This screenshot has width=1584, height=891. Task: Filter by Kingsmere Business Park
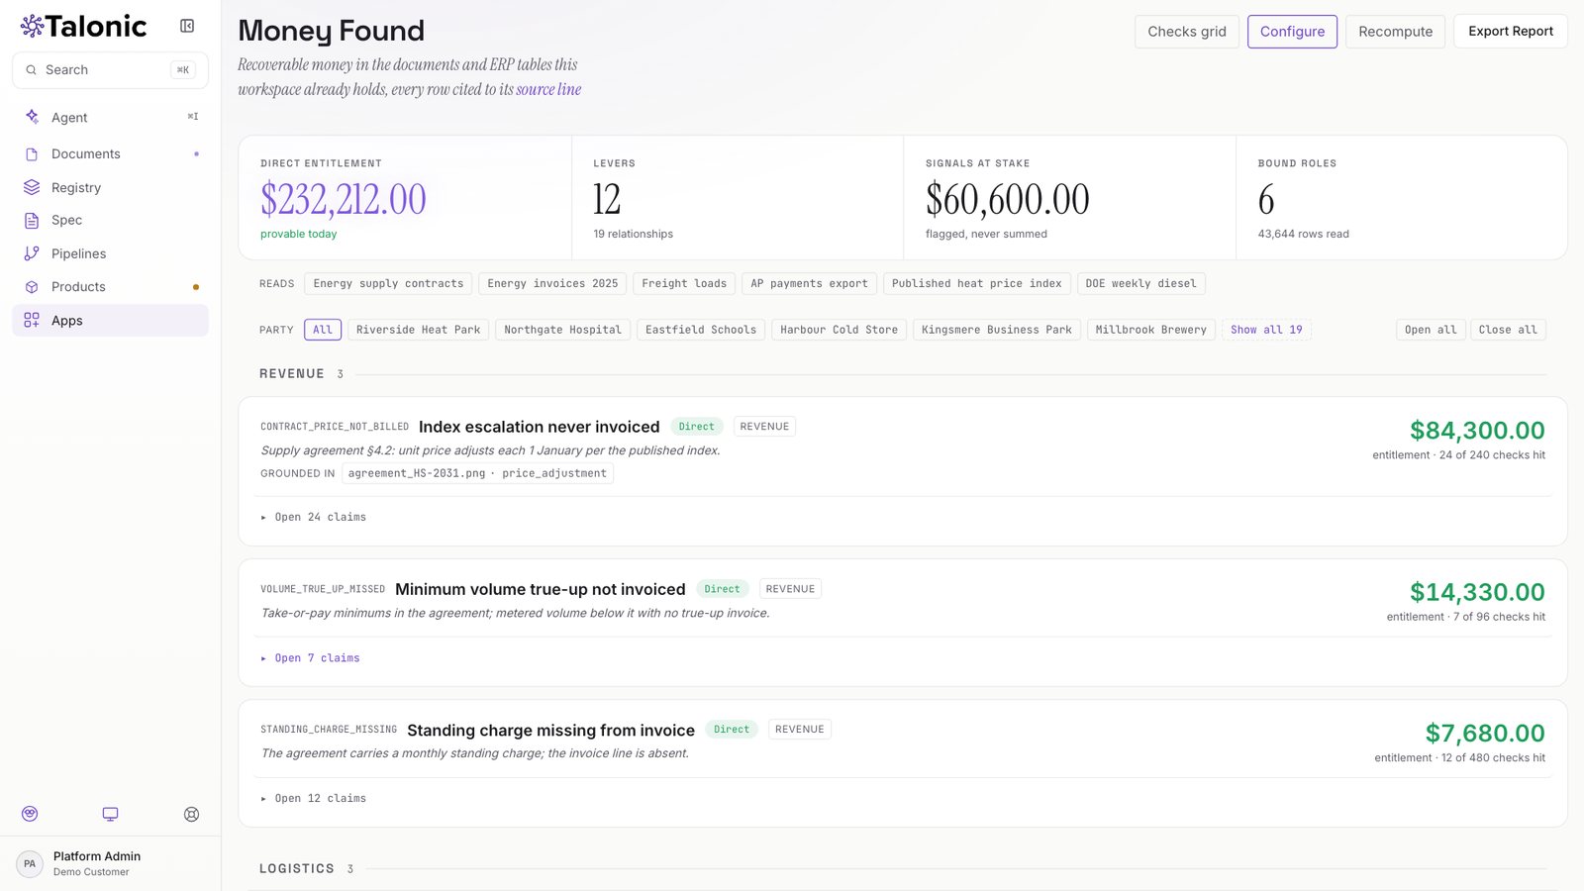pyautogui.click(x=996, y=330)
